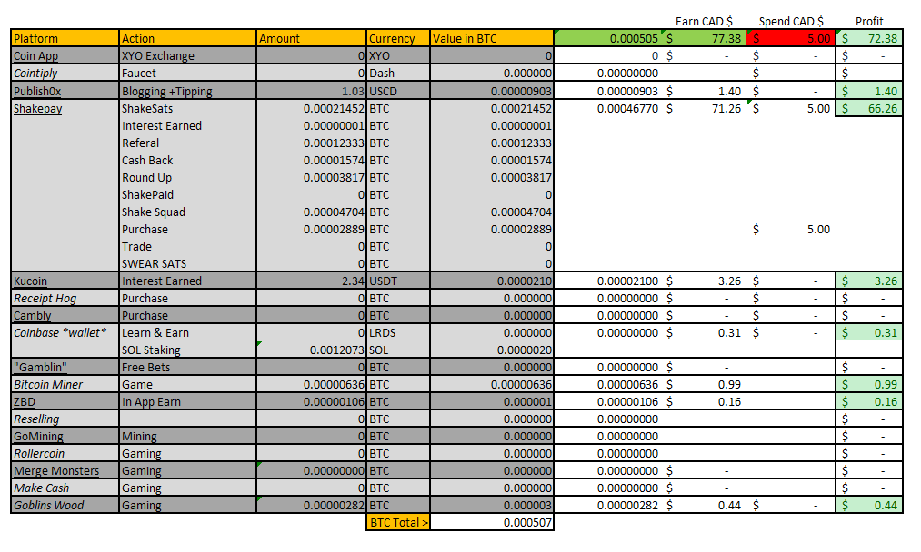The width and height of the screenshot is (921, 552).
Task: Open the Publish0x platform link
Action: point(37,91)
